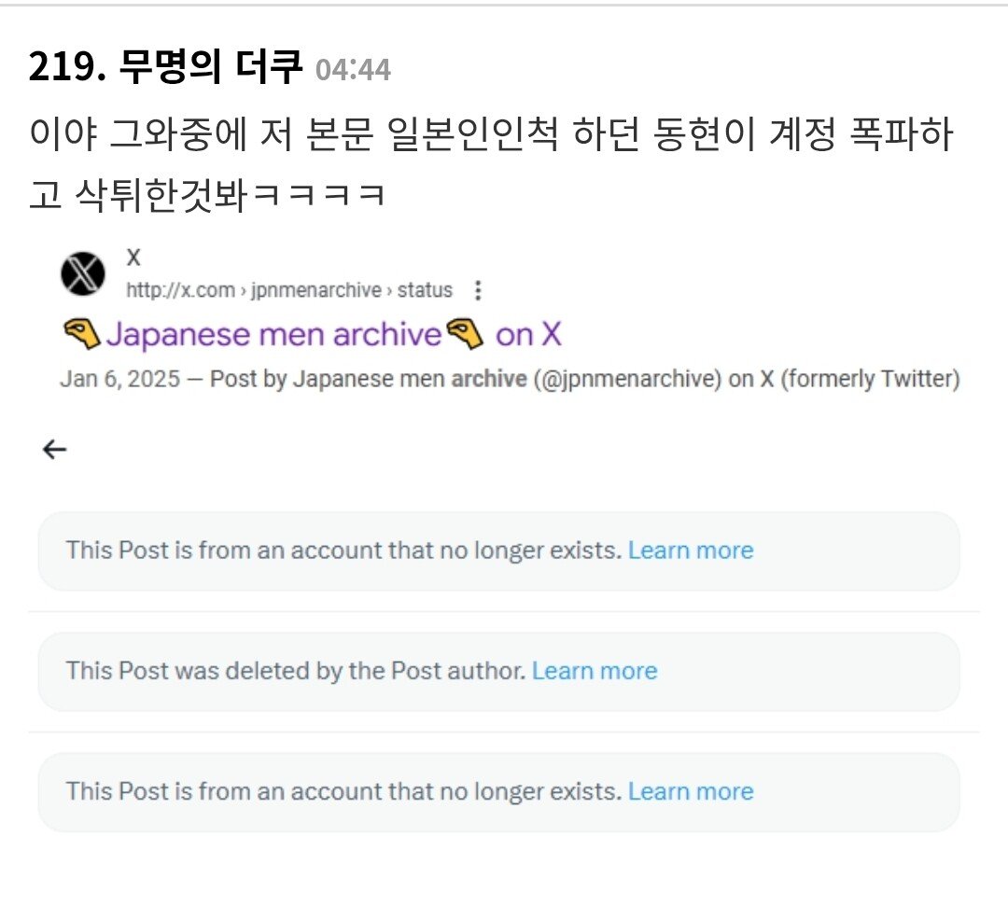1008x906 pixels.
Task: Select the bottom "account that no longer exists" notice
Action: point(343,791)
